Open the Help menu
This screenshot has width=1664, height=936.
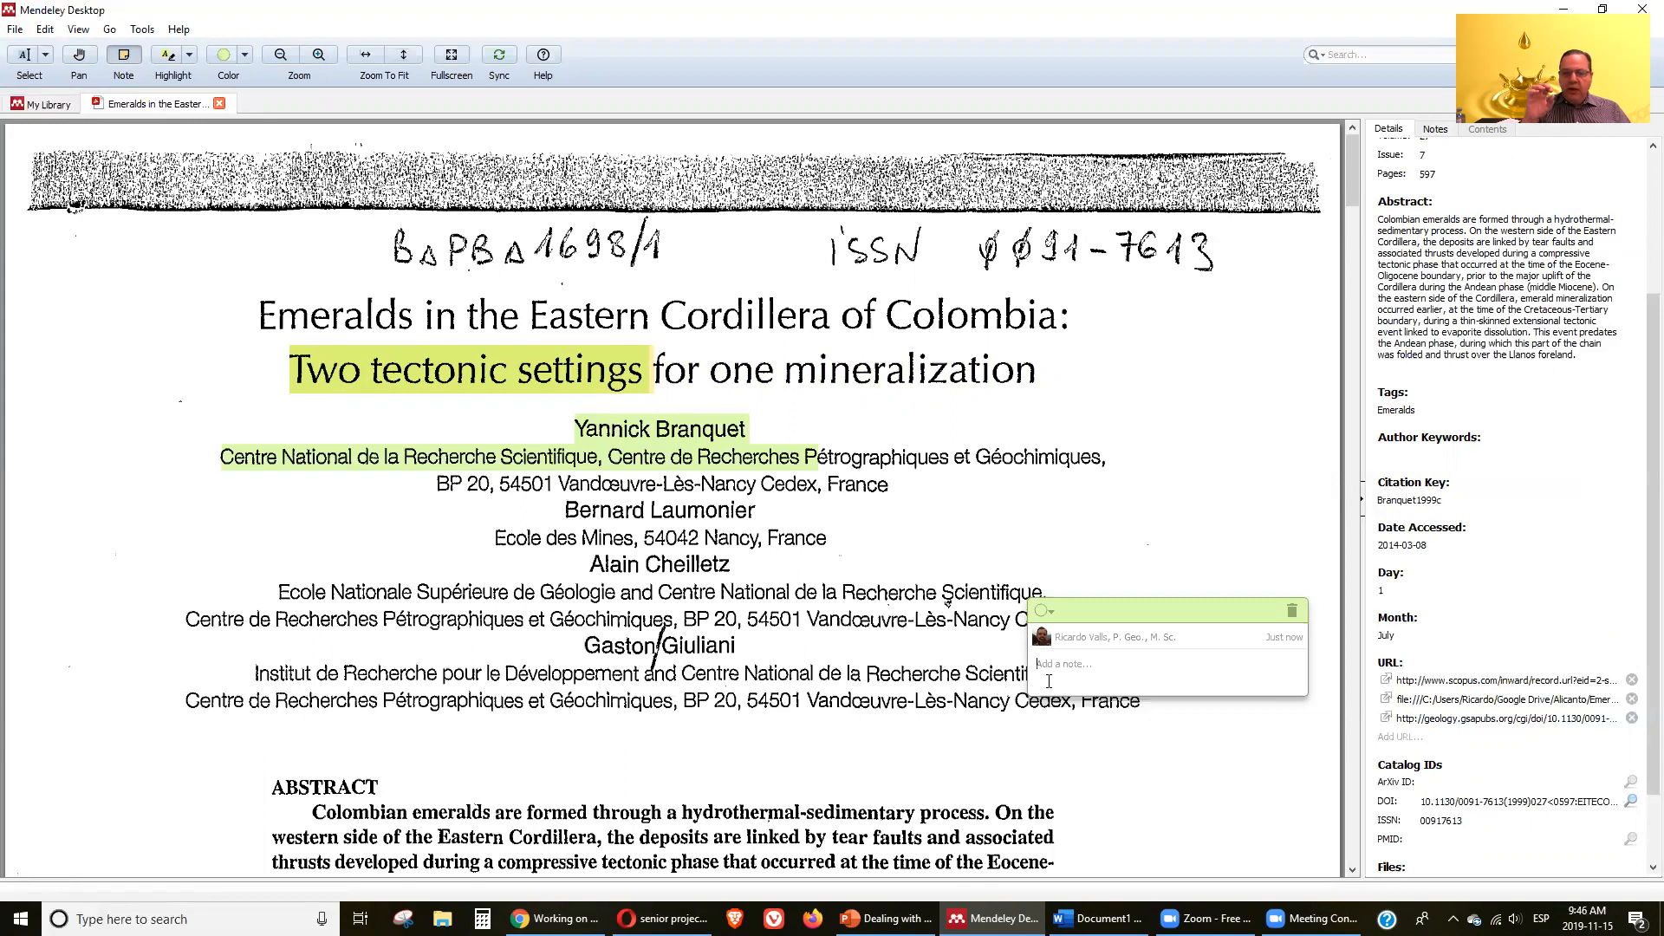click(x=179, y=29)
